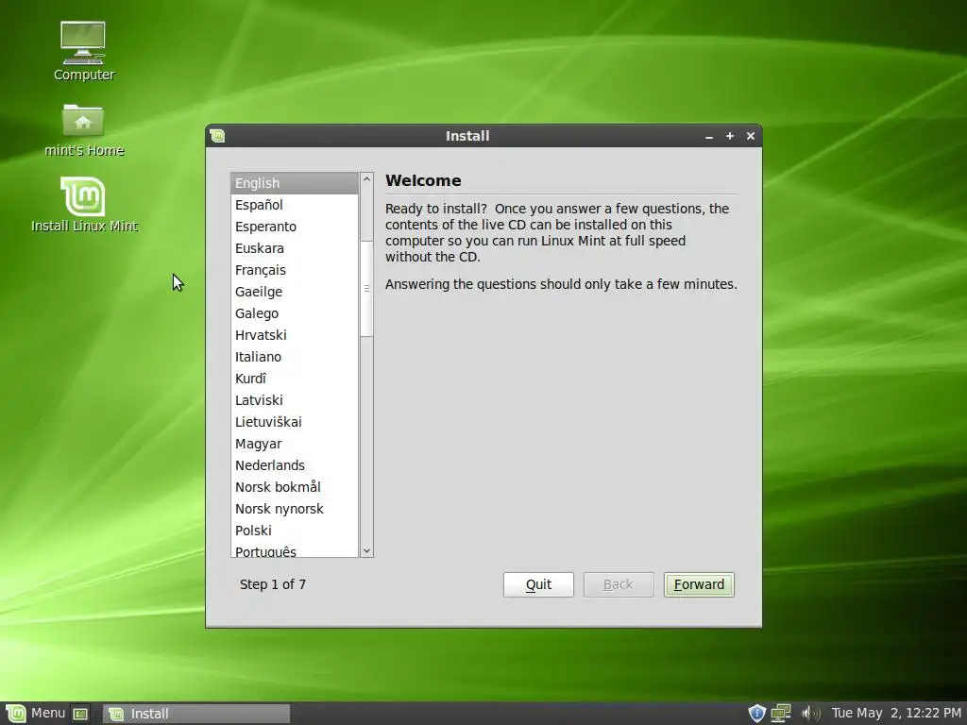
Task: Select Polski in the language list
Action: coord(295,531)
